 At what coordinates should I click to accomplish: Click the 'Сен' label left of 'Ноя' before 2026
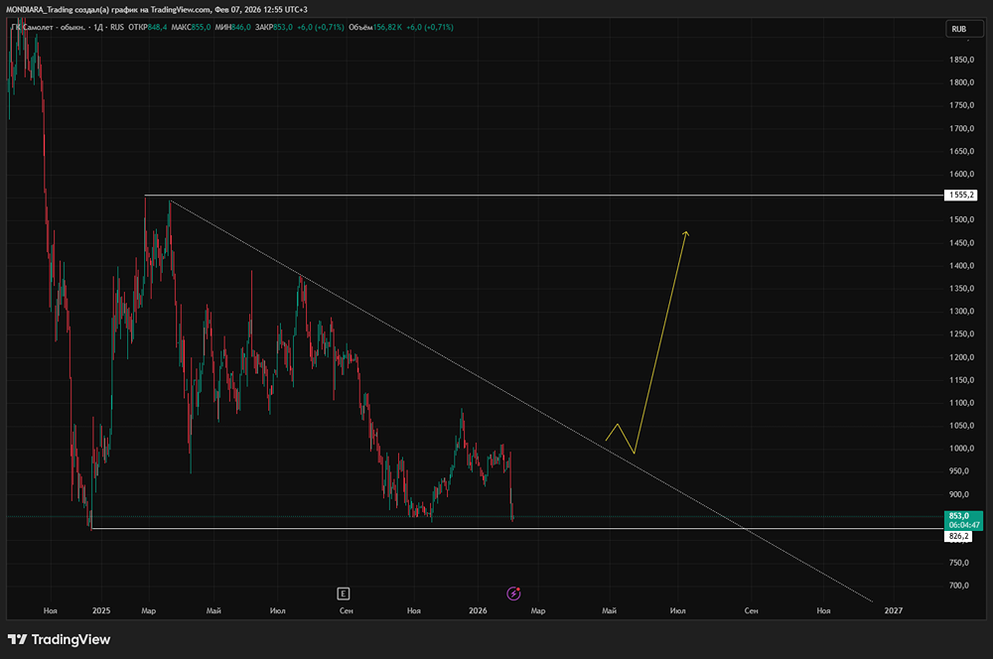[347, 611]
